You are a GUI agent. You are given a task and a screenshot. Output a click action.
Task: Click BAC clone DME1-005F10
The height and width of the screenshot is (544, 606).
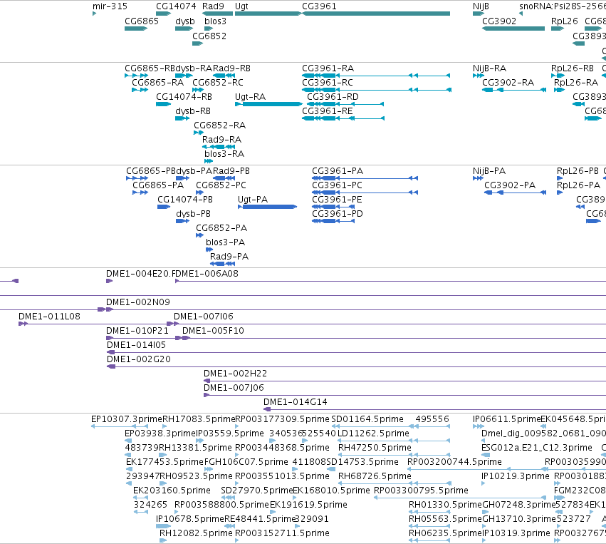(x=213, y=330)
